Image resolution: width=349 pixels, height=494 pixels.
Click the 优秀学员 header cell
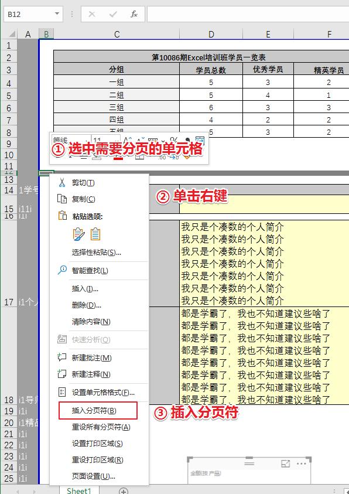coord(268,69)
